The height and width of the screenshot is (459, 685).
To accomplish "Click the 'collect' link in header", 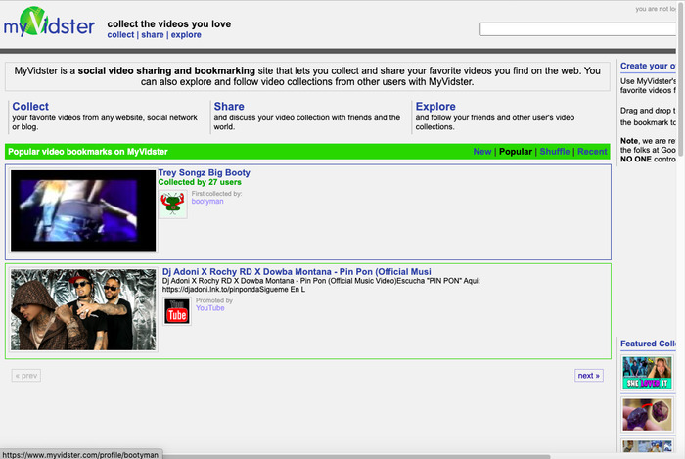I will [x=120, y=35].
